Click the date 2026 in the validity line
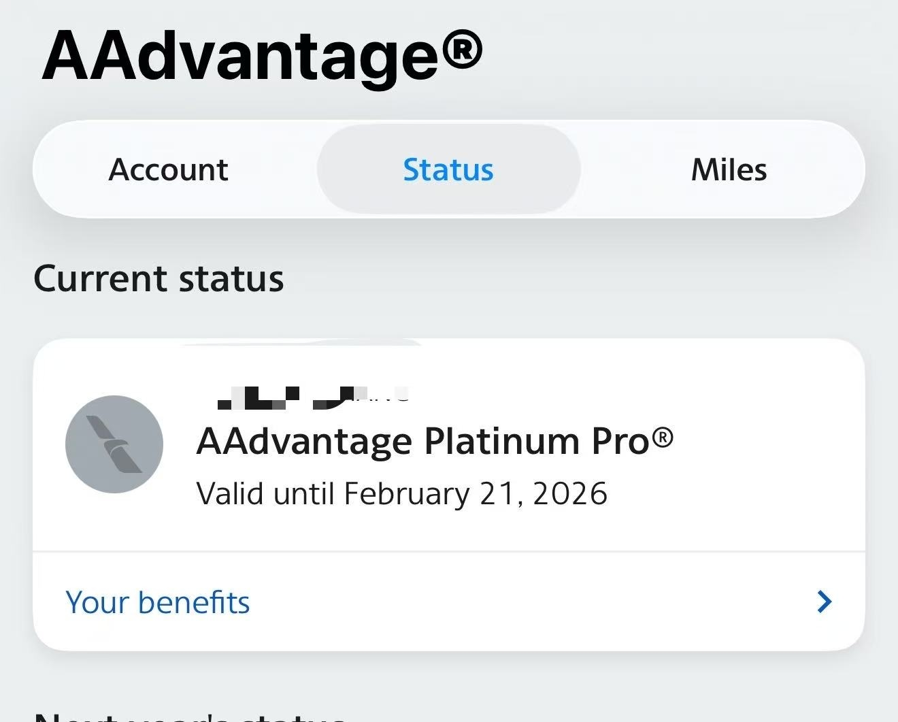This screenshot has width=898, height=722. tap(570, 493)
